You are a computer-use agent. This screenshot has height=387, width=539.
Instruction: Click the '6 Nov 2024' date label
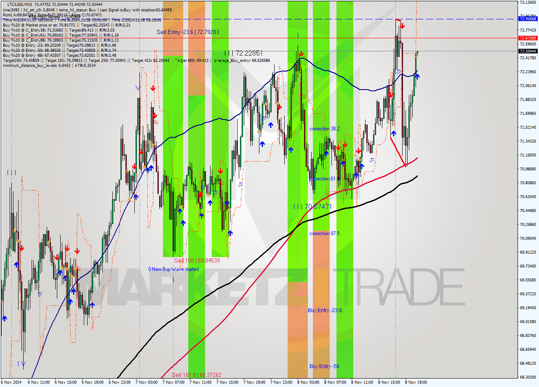[11, 382]
